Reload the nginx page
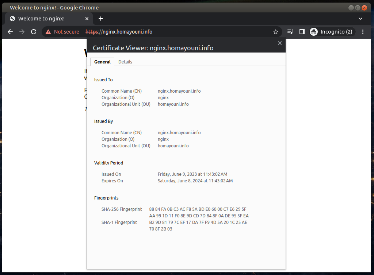The width and height of the screenshot is (374, 275). [34, 32]
